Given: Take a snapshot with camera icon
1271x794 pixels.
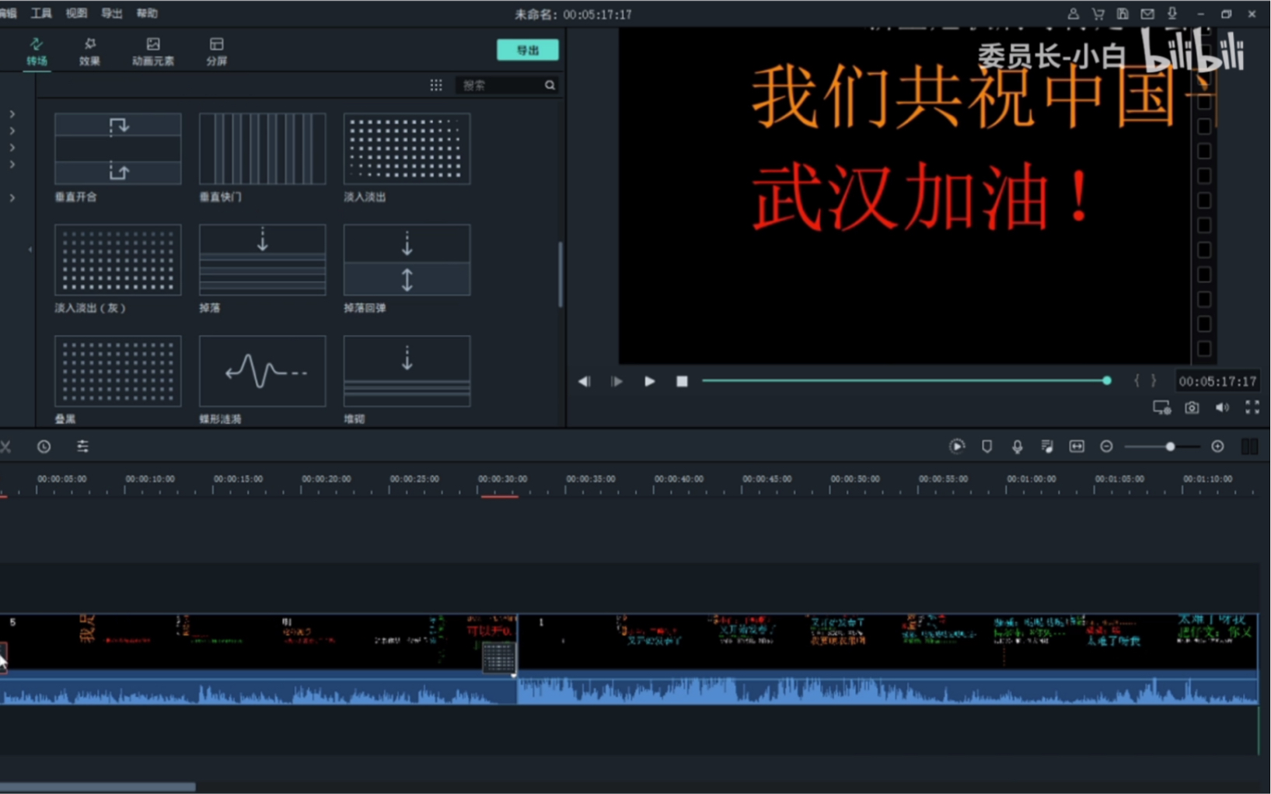Looking at the screenshot, I should [1192, 407].
